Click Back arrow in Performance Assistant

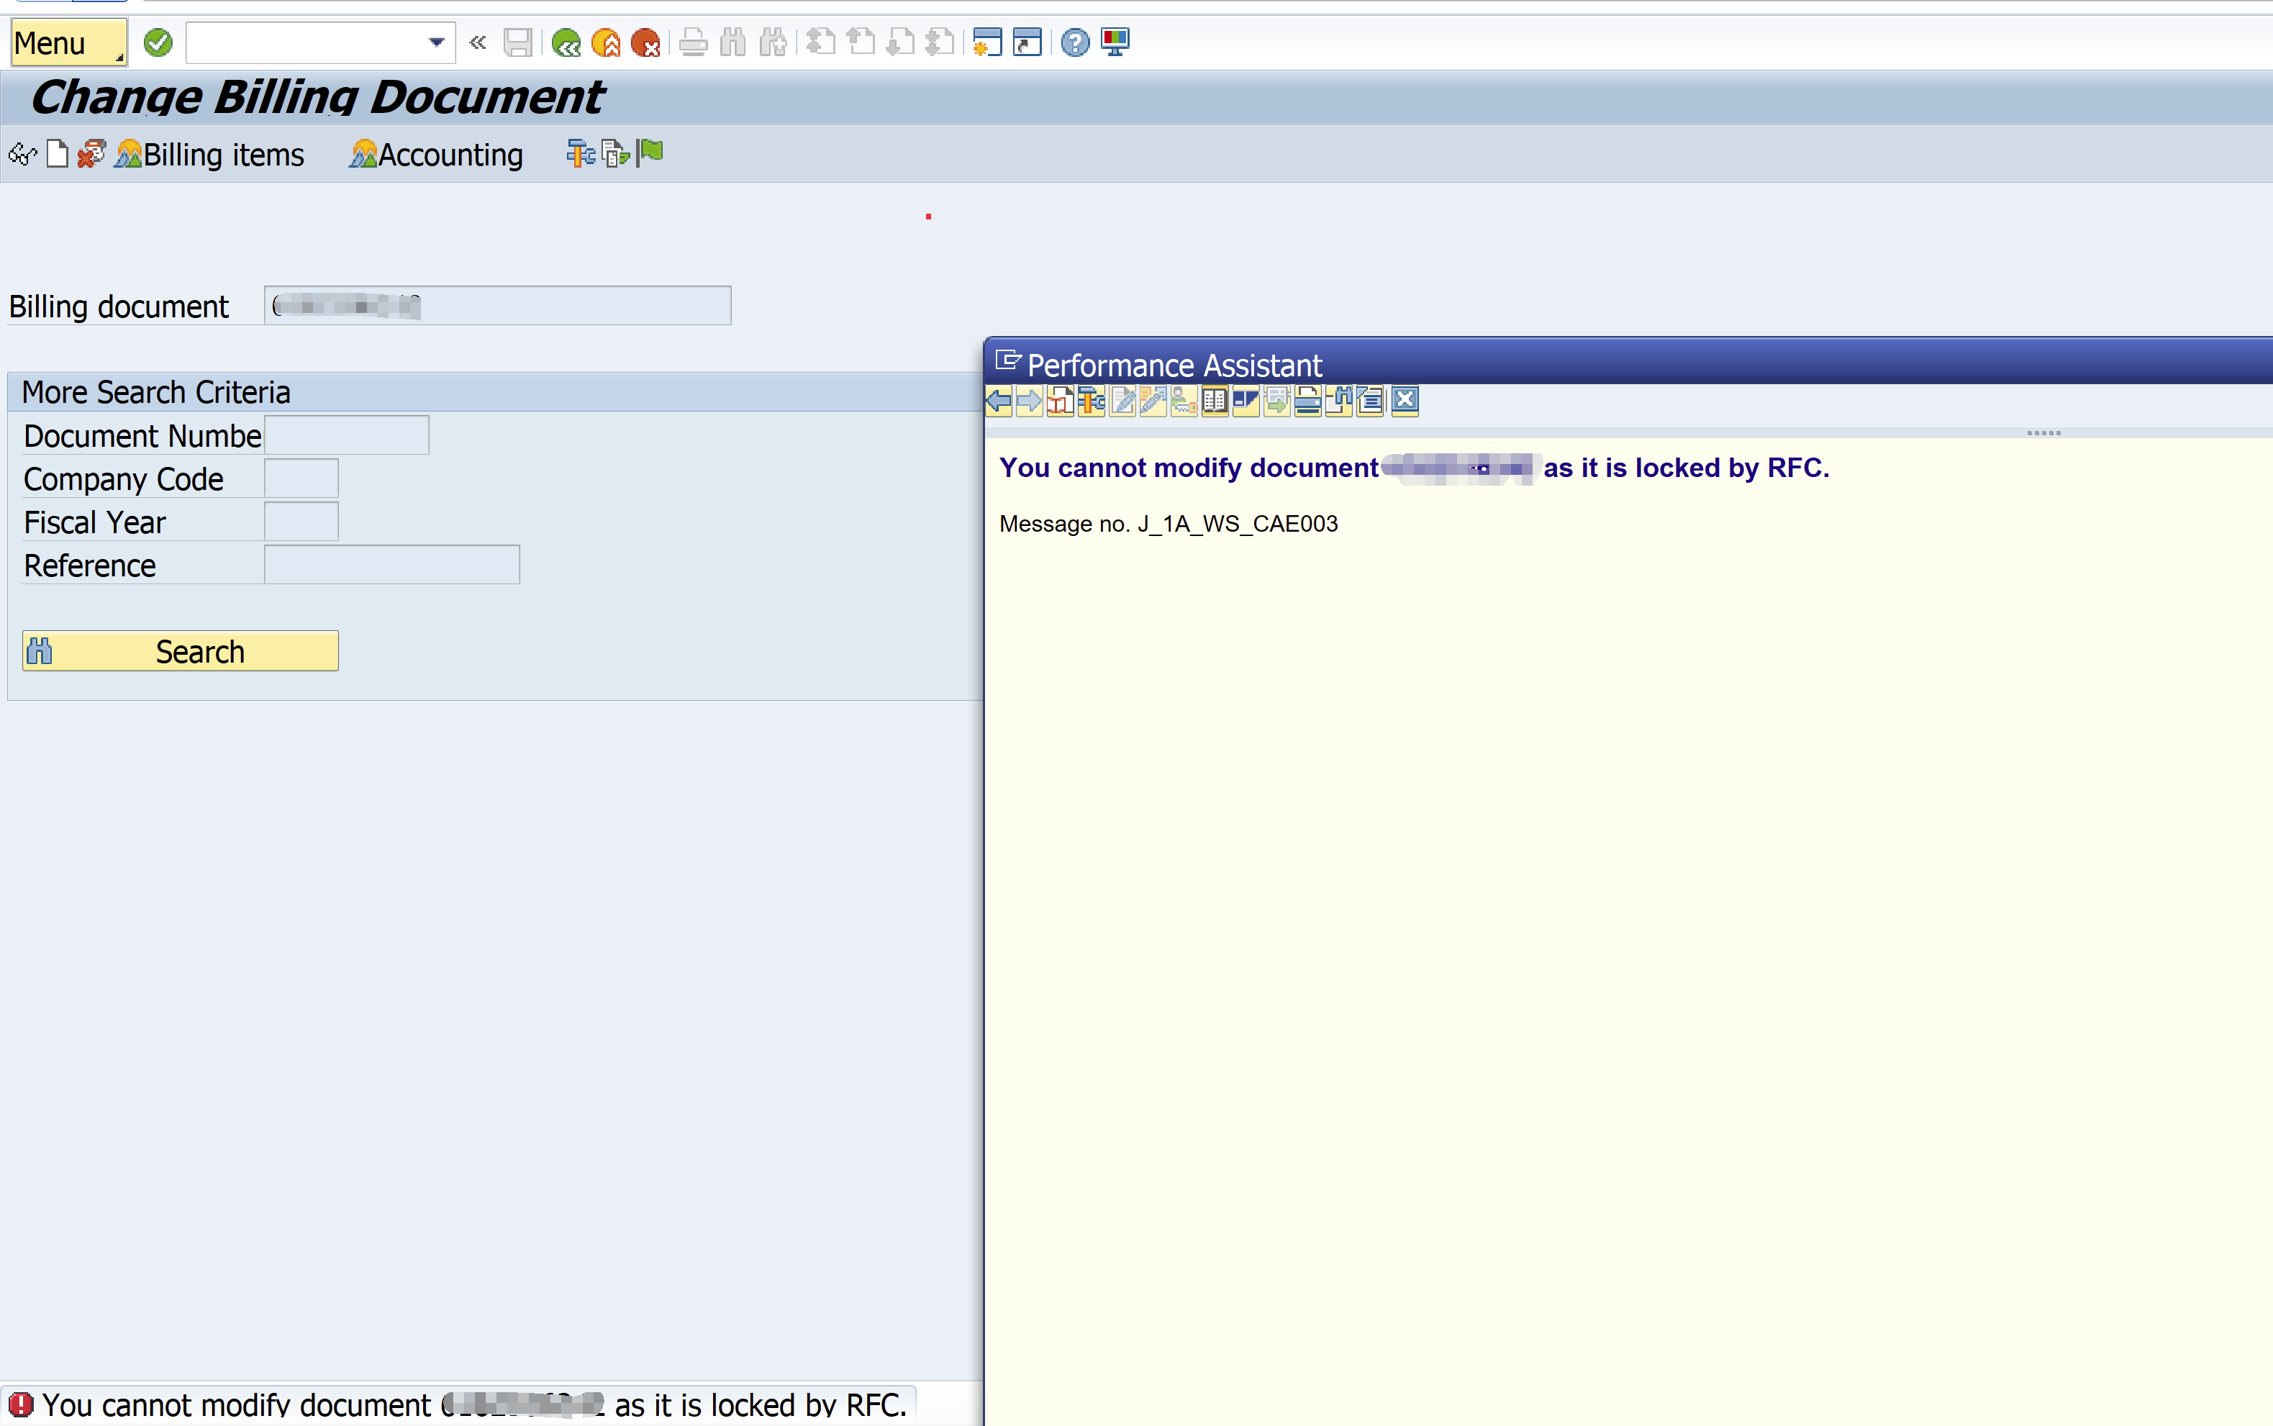tap(999, 401)
